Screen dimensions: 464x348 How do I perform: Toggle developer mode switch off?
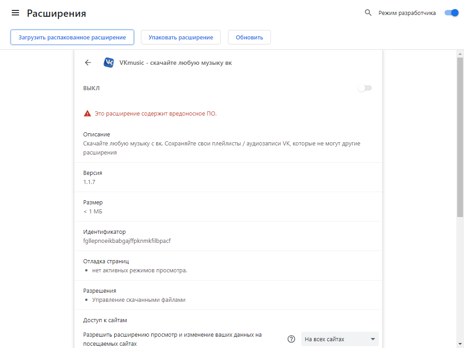(452, 13)
